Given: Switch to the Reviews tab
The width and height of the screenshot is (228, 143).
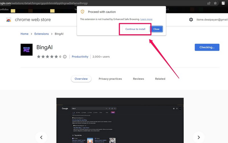Looking at the screenshot, I should (x=139, y=79).
